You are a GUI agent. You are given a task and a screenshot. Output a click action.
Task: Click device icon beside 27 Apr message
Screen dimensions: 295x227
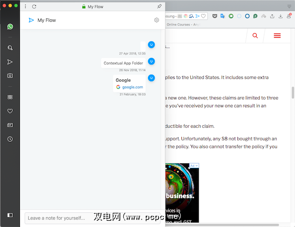151,45
